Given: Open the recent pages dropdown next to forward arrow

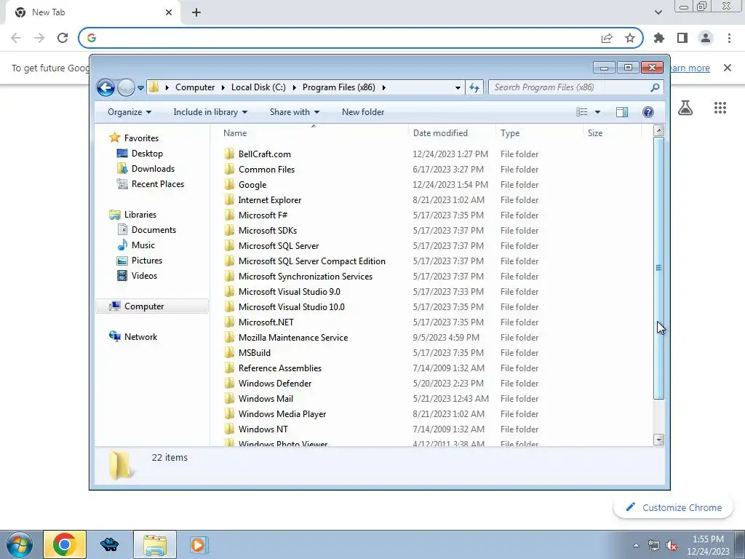Looking at the screenshot, I should [140, 88].
